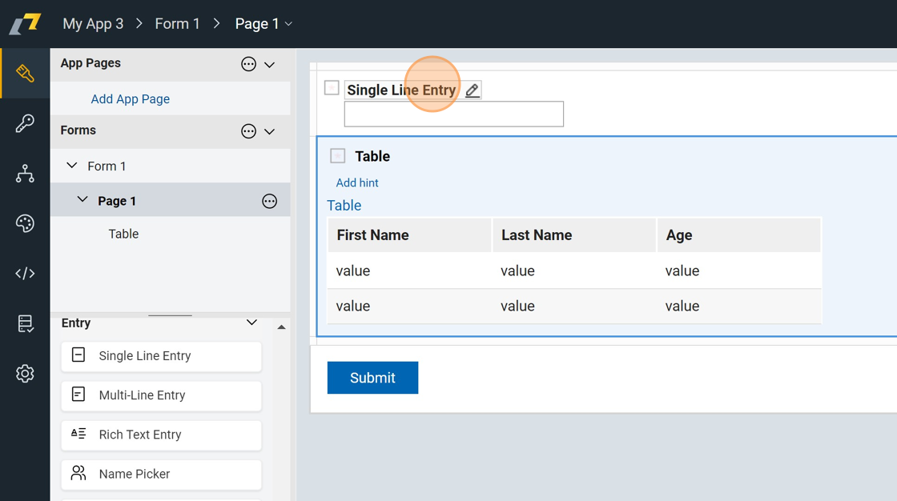Collapse the App Pages section chevron
The height and width of the screenshot is (501, 897).
[270, 65]
